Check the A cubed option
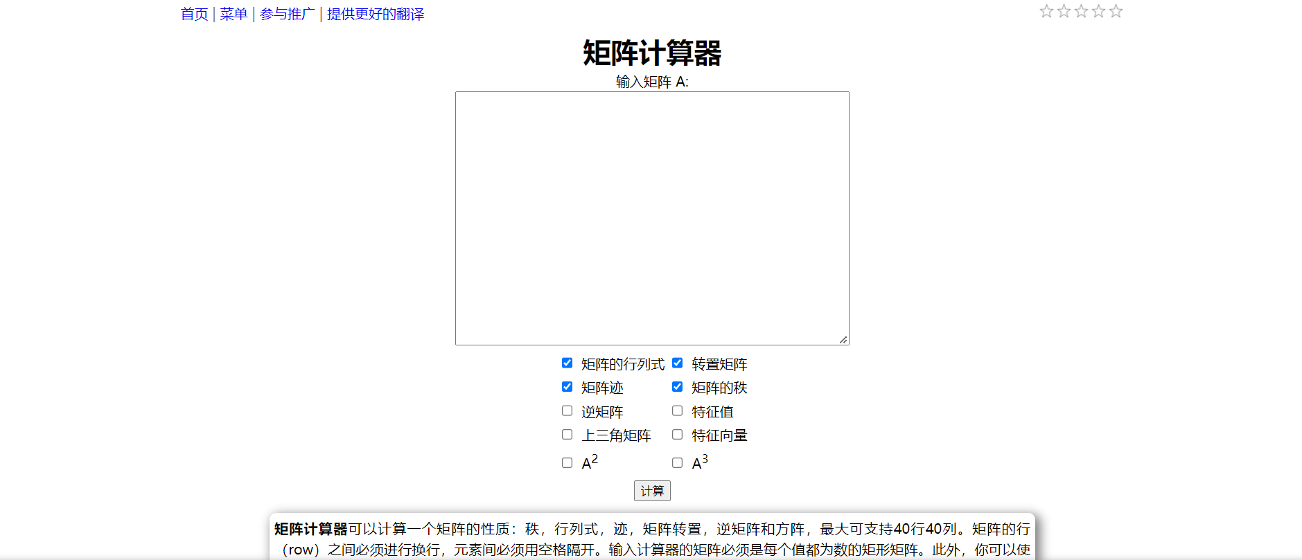The width and height of the screenshot is (1302, 560). pos(677,462)
